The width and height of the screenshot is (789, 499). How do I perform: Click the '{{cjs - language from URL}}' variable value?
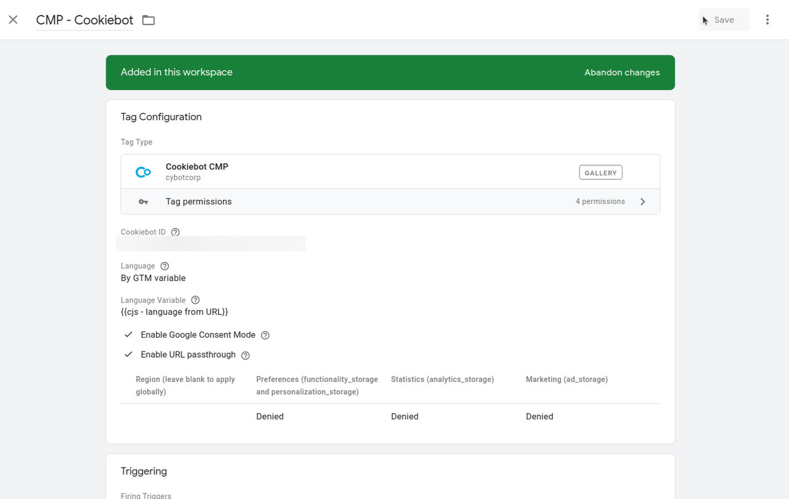[175, 312]
